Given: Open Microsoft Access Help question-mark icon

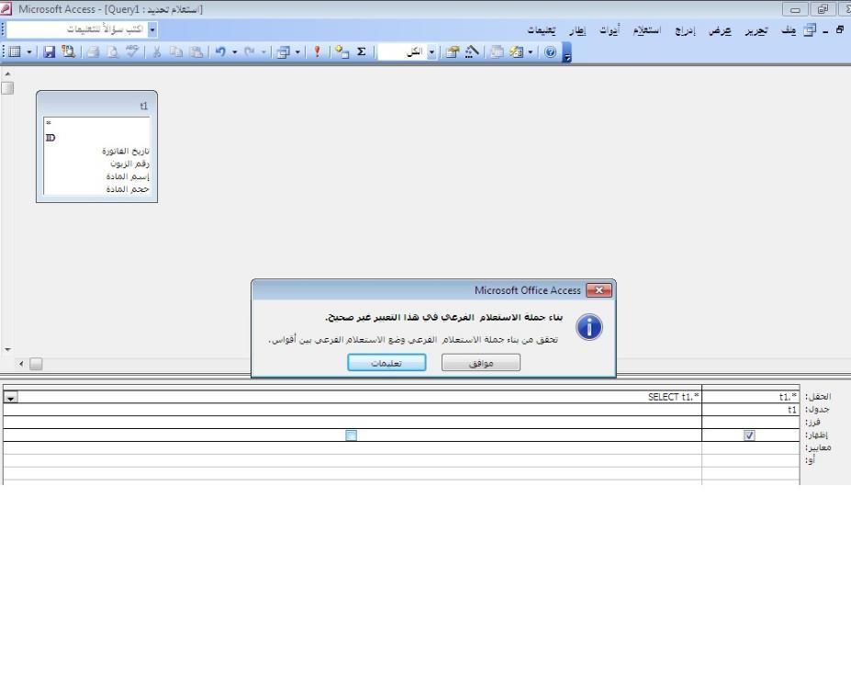Looking at the screenshot, I should click(550, 51).
